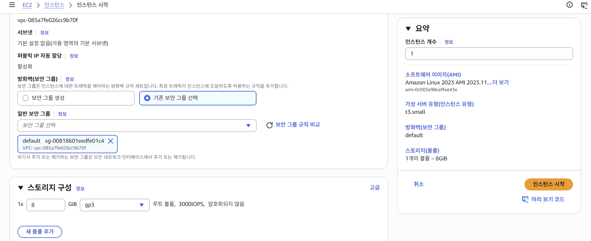Click refresh icon beside 보안 그룹 규칙 비교
The height and width of the screenshot is (241, 591).
click(270, 125)
